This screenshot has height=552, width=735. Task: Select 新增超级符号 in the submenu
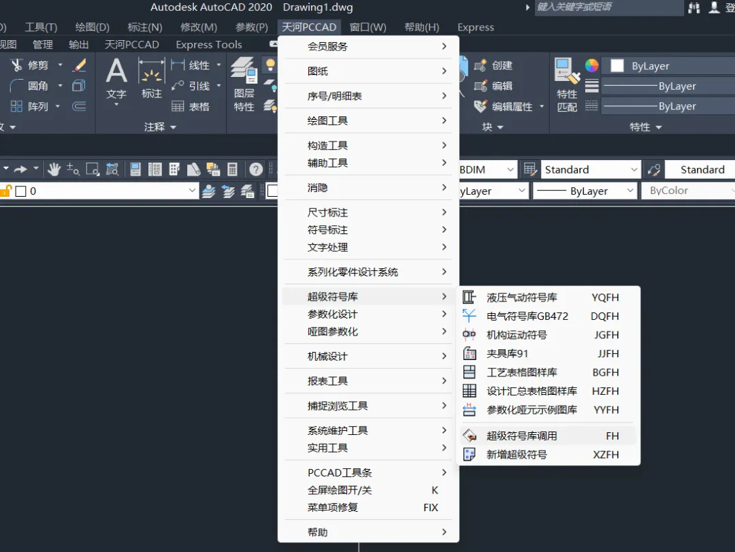coord(548,455)
